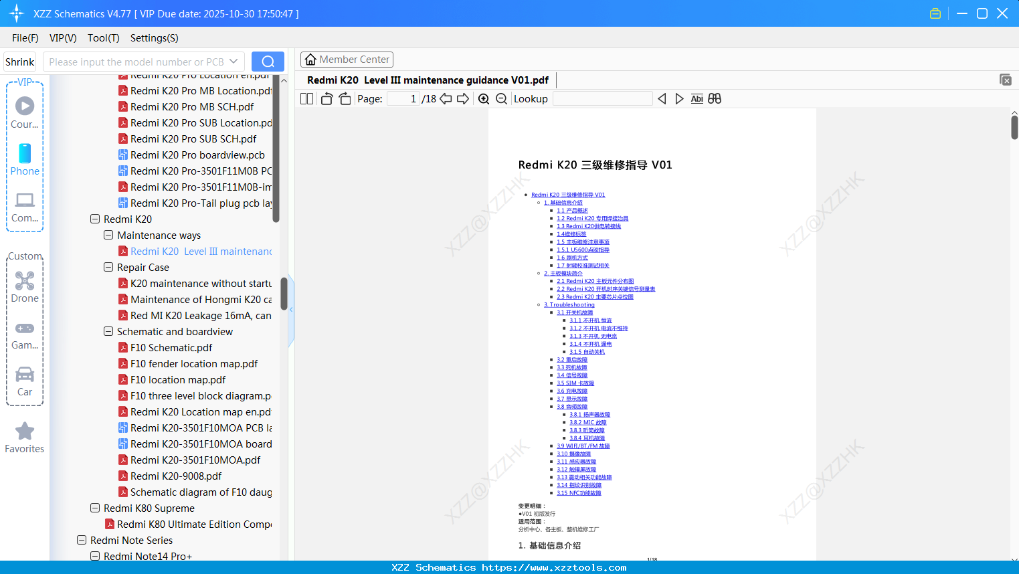Focus the model number or PCB search field

coord(136,62)
